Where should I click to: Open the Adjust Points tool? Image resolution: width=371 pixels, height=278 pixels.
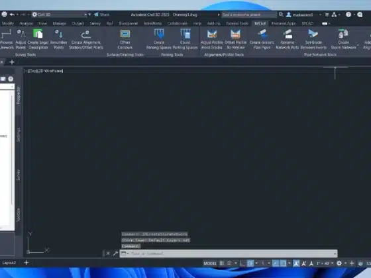[x=21, y=39]
